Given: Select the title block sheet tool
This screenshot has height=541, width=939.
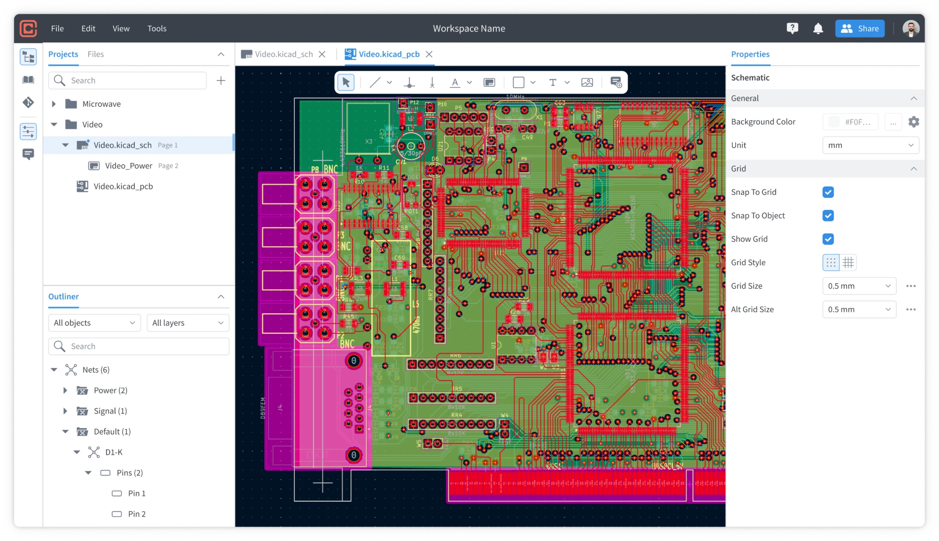Looking at the screenshot, I should [x=489, y=83].
